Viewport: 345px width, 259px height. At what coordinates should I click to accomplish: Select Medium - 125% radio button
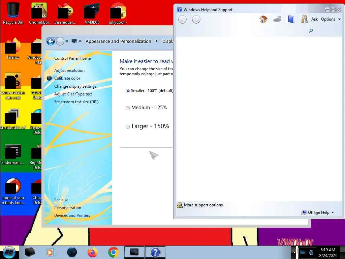(128, 108)
